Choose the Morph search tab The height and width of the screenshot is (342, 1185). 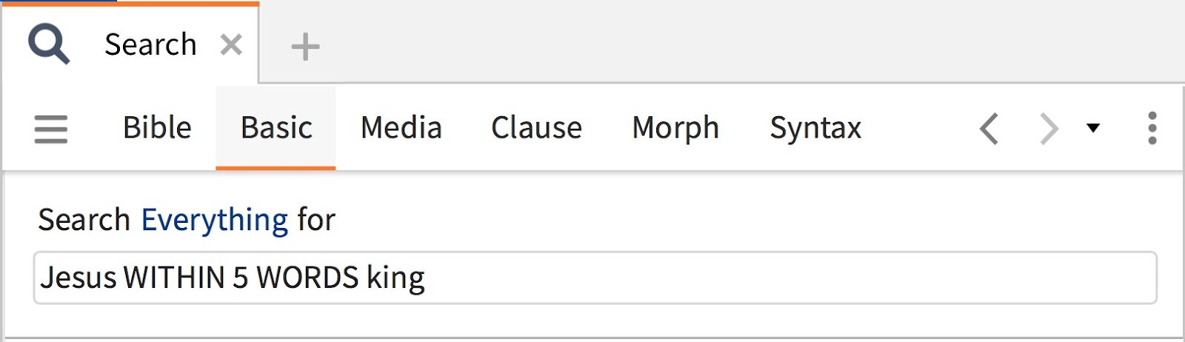[675, 128]
